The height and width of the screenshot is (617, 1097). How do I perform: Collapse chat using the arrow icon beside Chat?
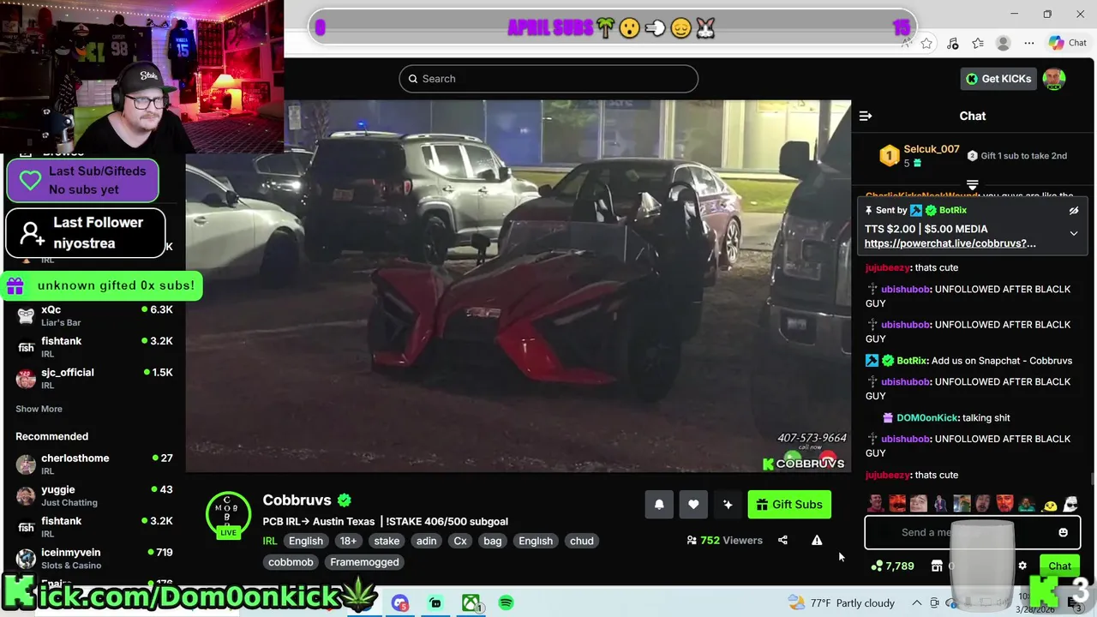pyautogui.click(x=866, y=116)
